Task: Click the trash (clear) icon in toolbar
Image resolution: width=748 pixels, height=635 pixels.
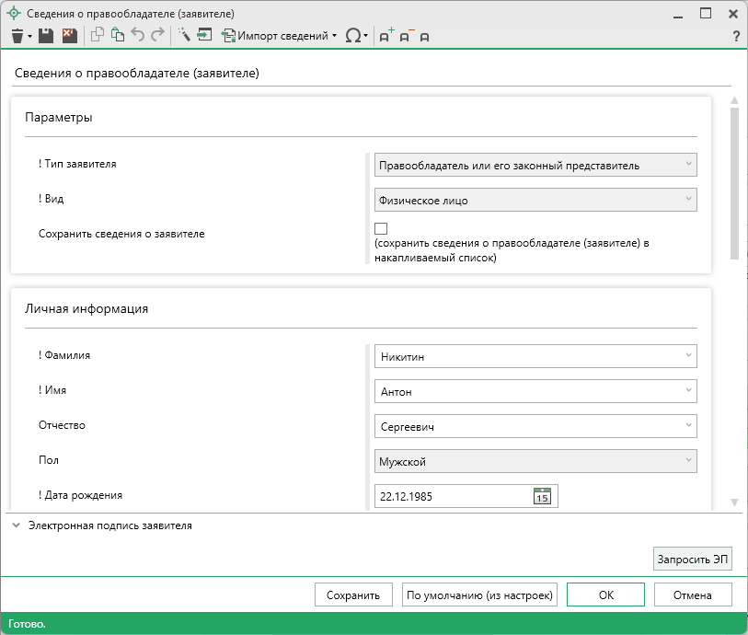Action: click(x=17, y=36)
